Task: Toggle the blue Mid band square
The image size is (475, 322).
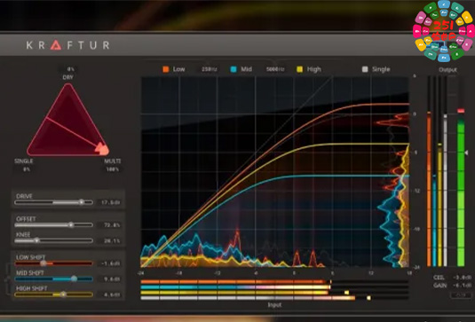Action: (234, 69)
